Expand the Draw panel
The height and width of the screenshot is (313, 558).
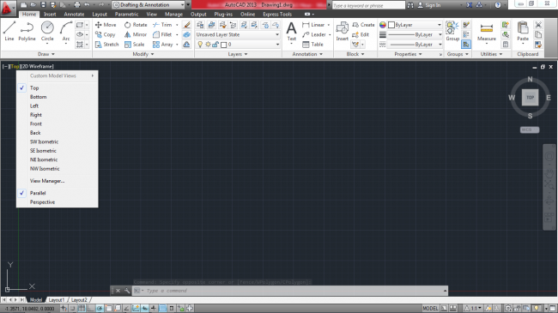(46, 54)
